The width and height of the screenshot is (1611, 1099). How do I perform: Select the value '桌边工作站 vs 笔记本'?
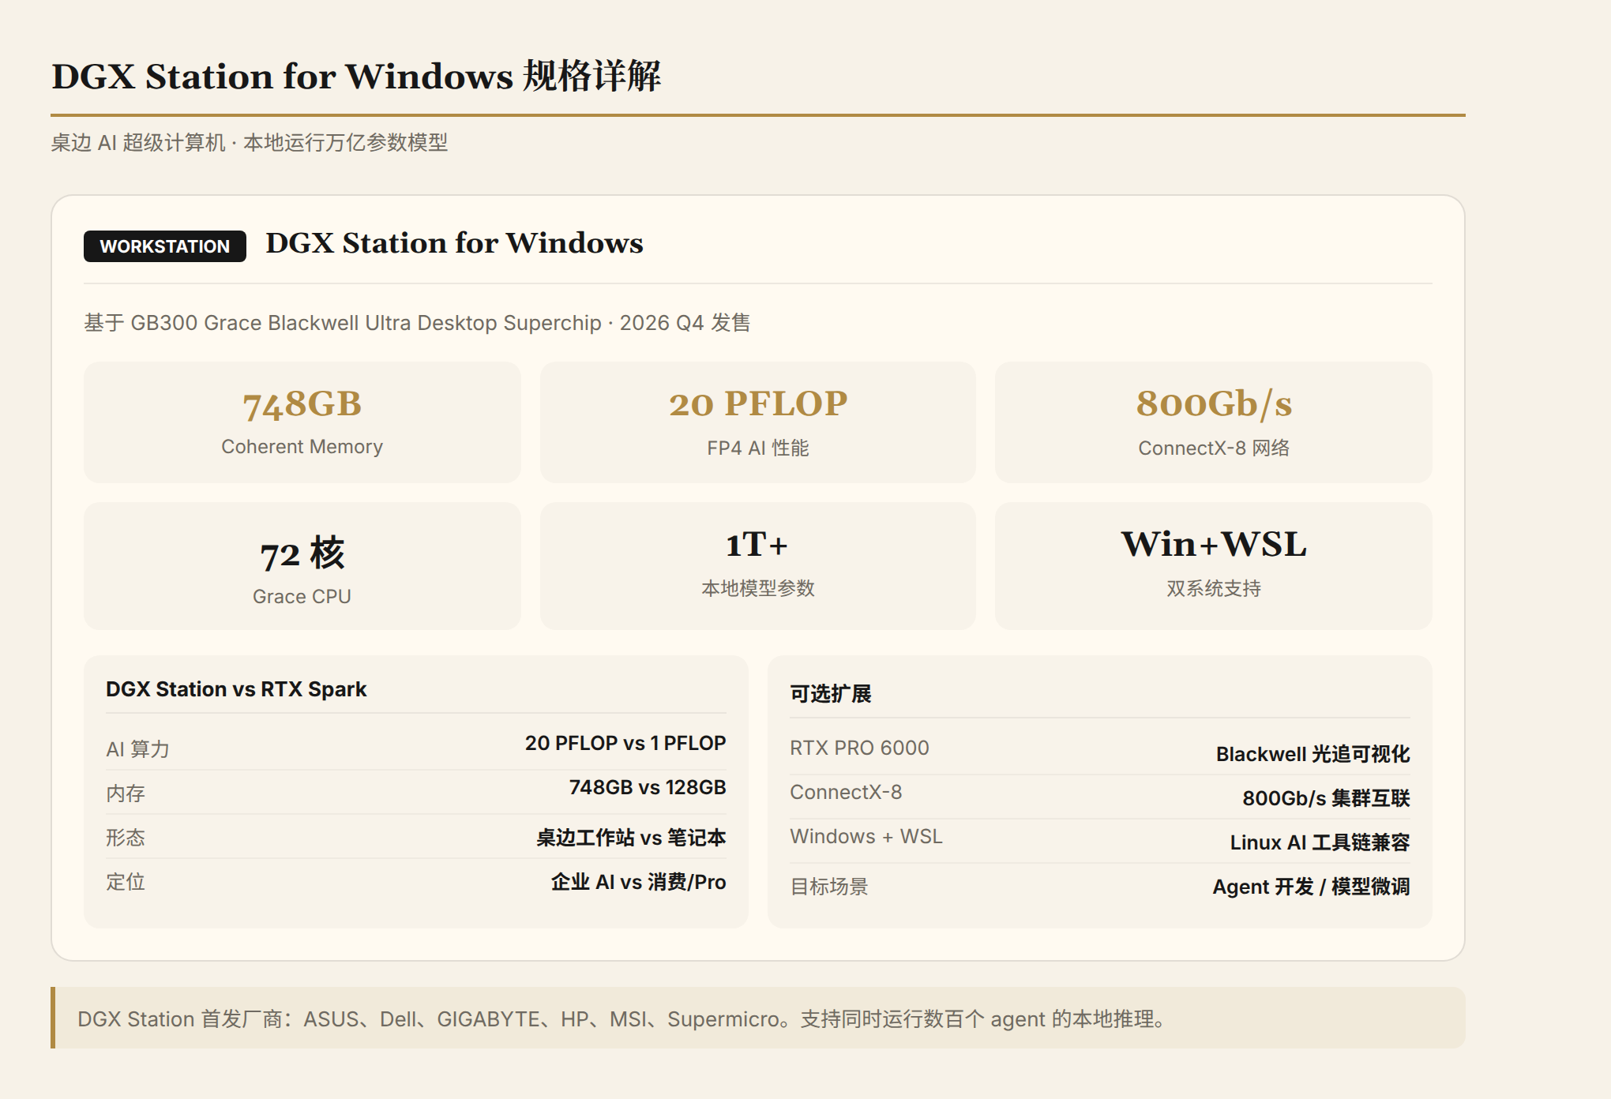tap(631, 838)
